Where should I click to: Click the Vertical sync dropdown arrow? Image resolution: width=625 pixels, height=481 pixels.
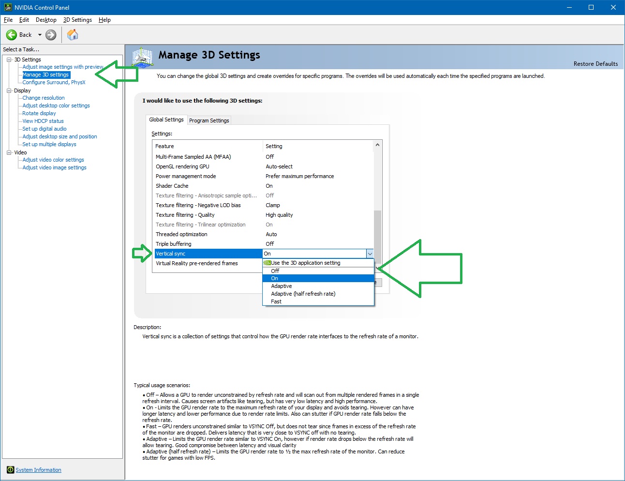(370, 254)
